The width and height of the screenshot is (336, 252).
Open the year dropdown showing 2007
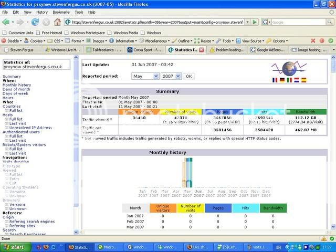pos(171,76)
